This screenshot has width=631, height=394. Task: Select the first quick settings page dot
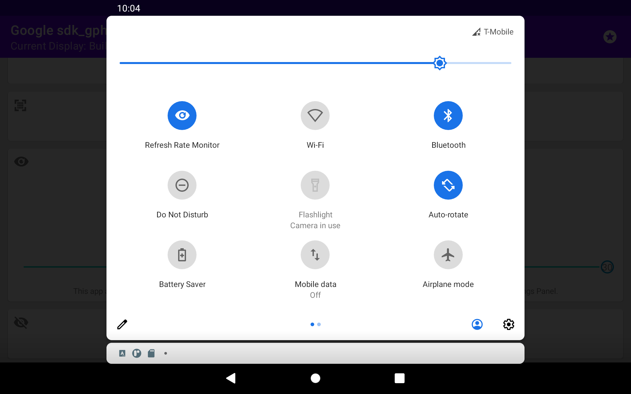tap(312, 324)
